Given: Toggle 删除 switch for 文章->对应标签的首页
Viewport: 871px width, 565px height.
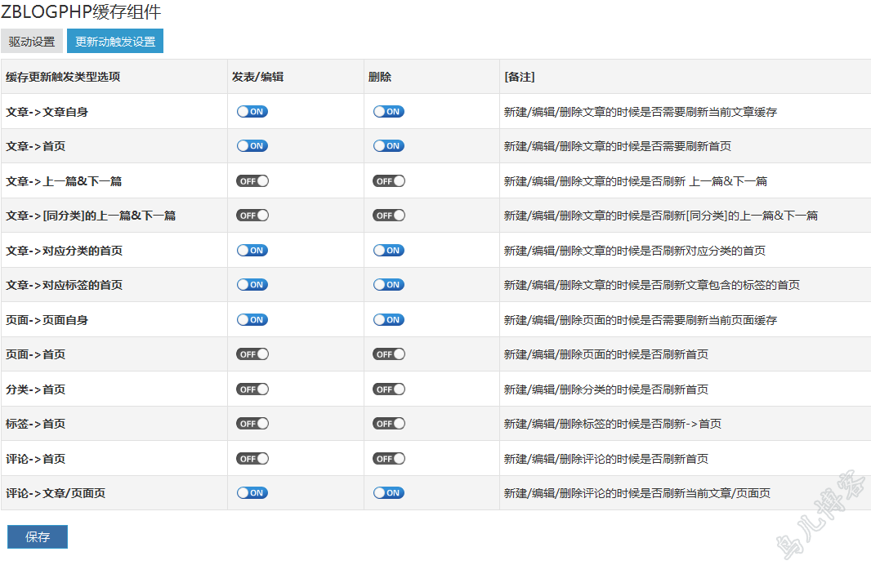Looking at the screenshot, I should pyautogui.click(x=389, y=285).
